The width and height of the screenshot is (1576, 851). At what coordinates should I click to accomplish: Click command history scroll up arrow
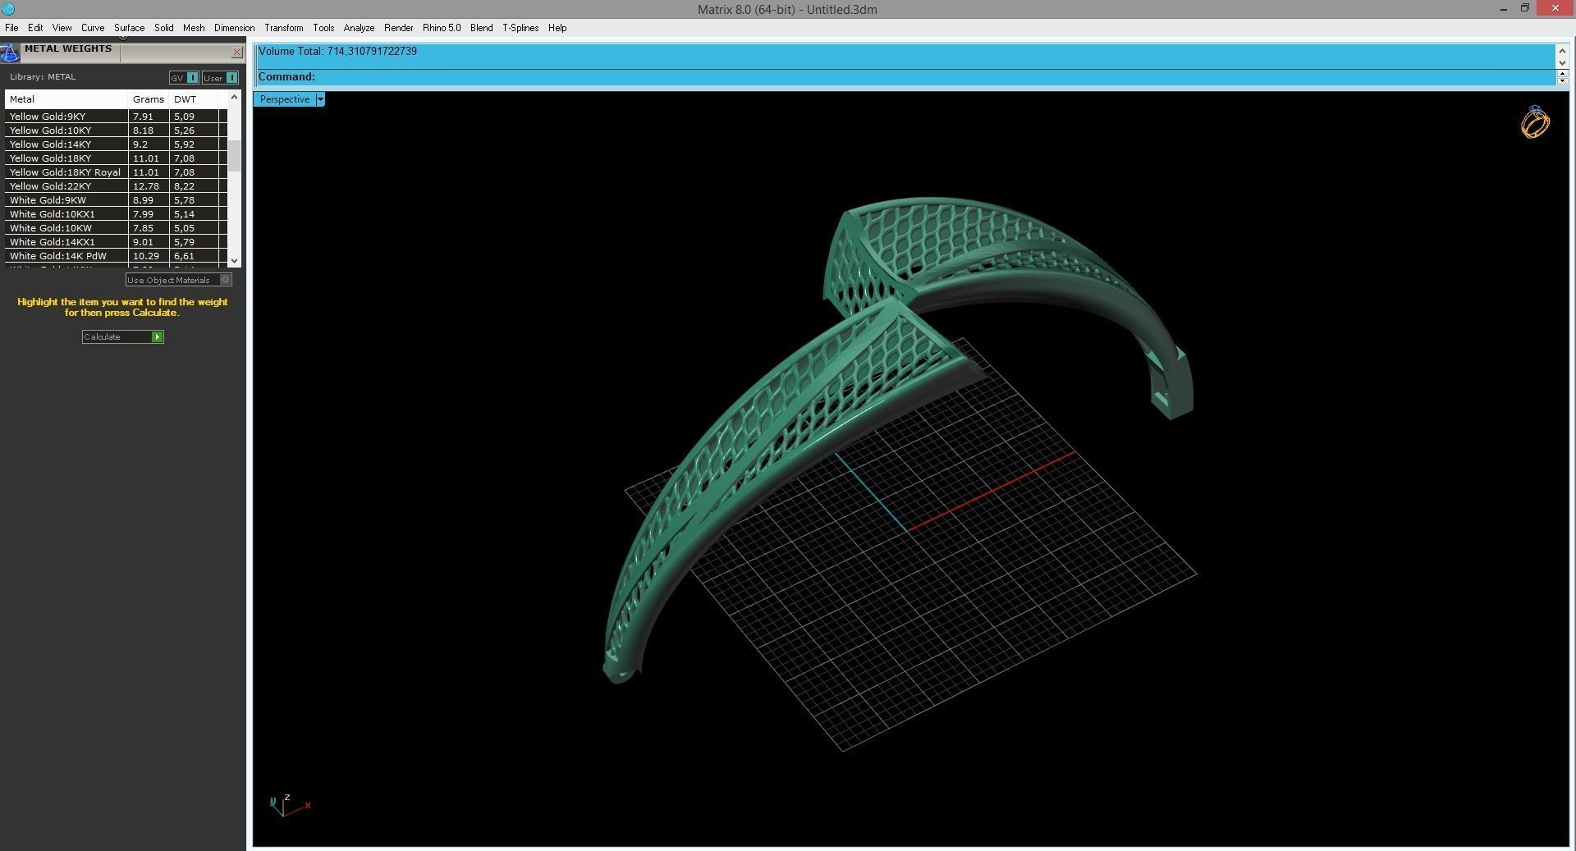tap(1562, 51)
